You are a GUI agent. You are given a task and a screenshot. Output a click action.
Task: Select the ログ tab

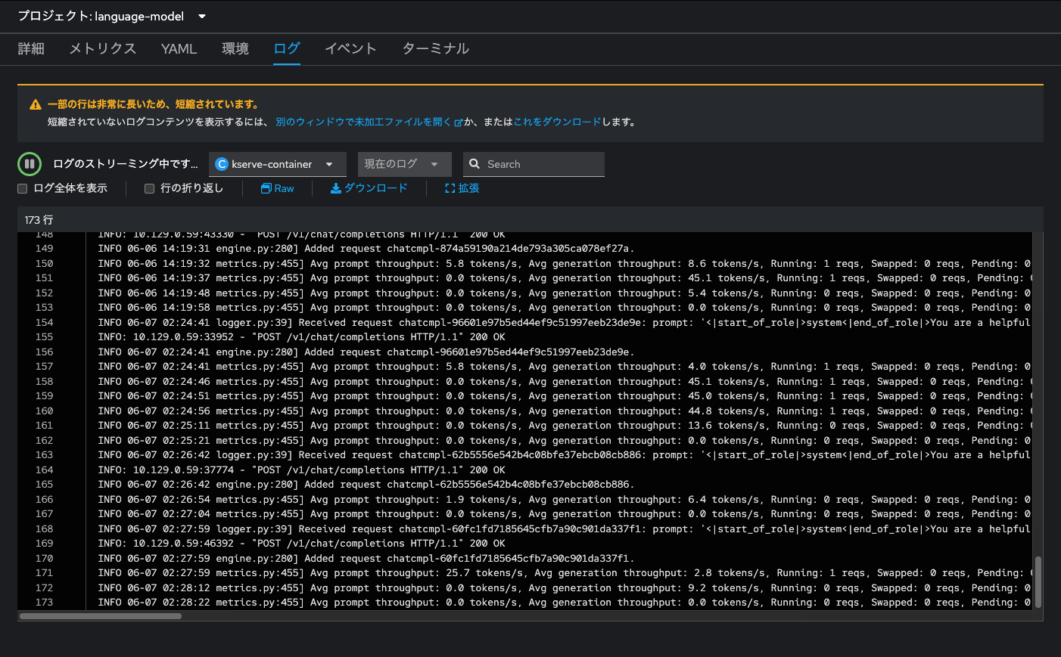287,48
